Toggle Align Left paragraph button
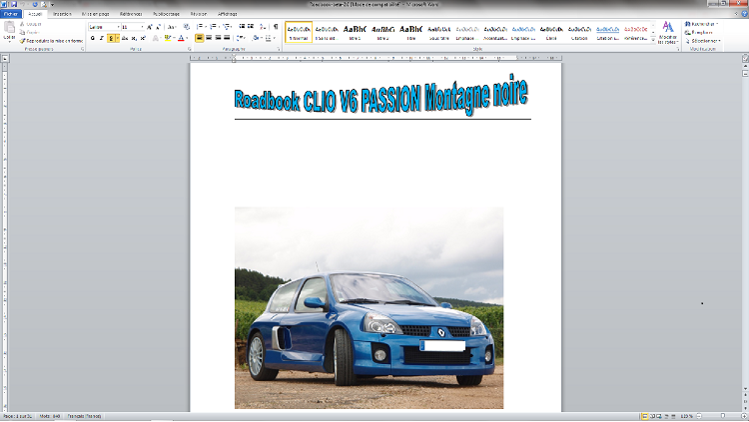Viewport: 749px width, 422px height. pyautogui.click(x=200, y=38)
